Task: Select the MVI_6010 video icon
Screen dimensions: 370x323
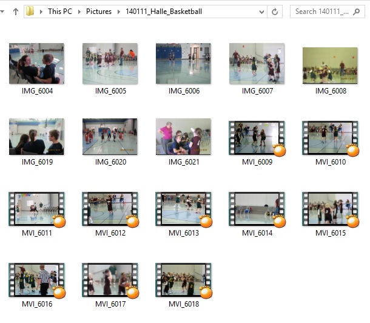Action: pos(330,138)
